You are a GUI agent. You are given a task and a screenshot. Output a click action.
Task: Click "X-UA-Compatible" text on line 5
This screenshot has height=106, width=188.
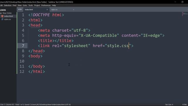(x=99, y=35)
